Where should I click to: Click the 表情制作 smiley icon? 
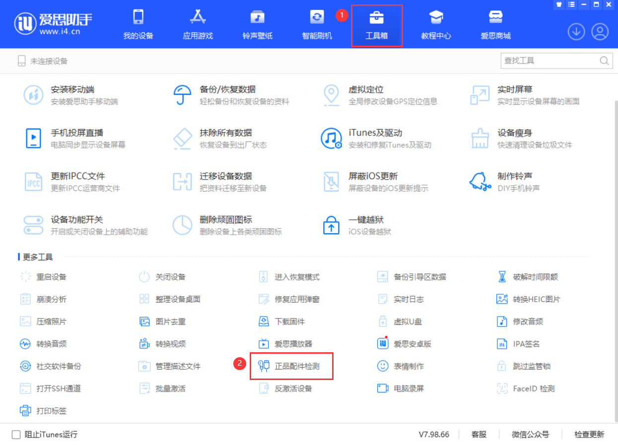tap(383, 366)
